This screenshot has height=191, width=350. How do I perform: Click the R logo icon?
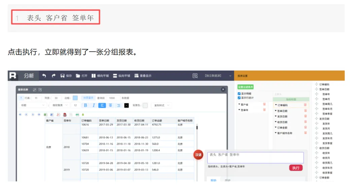(x=13, y=76)
